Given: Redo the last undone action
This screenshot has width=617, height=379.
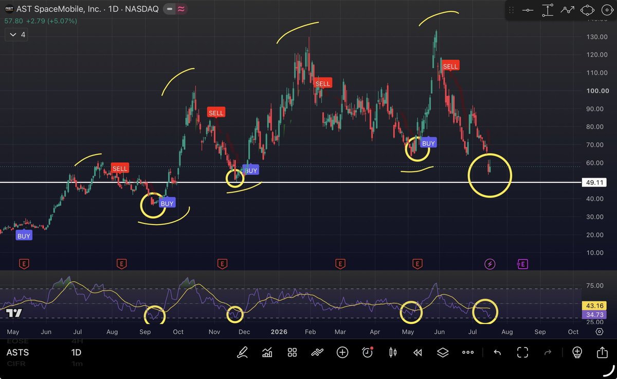Looking at the screenshot, I should (548, 352).
